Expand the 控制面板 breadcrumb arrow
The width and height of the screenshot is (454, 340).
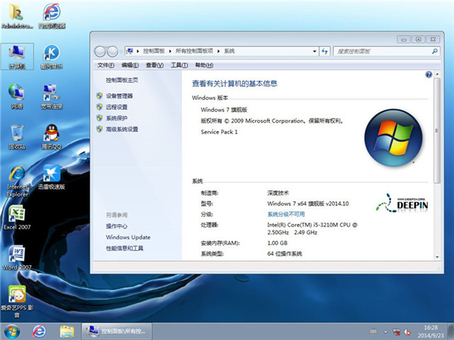[x=170, y=51]
